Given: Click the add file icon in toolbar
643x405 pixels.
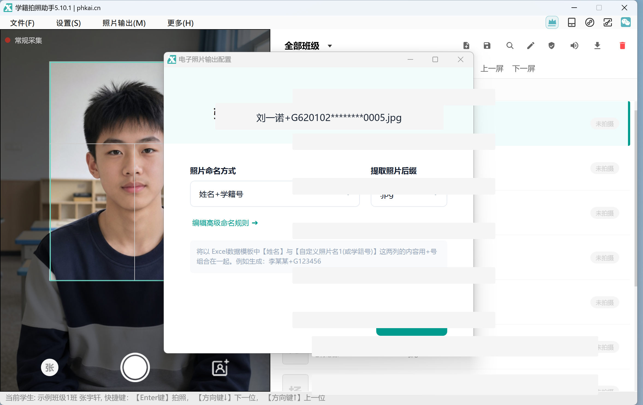Looking at the screenshot, I should pyautogui.click(x=466, y=46).
